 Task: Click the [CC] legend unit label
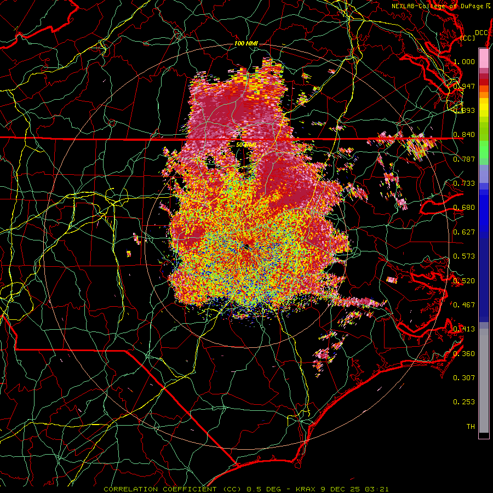(468, 38)
